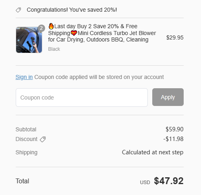Viewport: 201px width, 195px height.
Task: Click the tag icon beside Congratulations message
Action: tap(19, 10)
